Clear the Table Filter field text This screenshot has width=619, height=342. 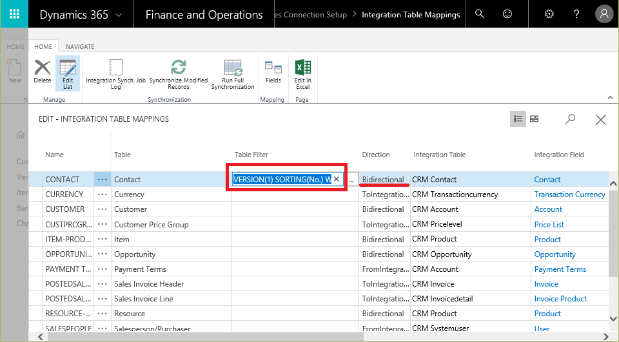click(337, 179)
